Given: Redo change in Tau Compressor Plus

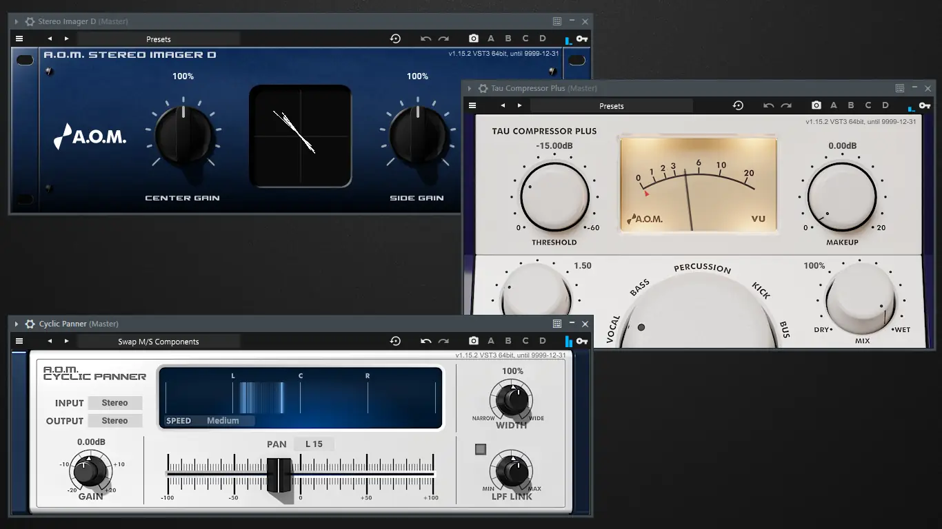Looking at the screenshot, I should [786, 105].
